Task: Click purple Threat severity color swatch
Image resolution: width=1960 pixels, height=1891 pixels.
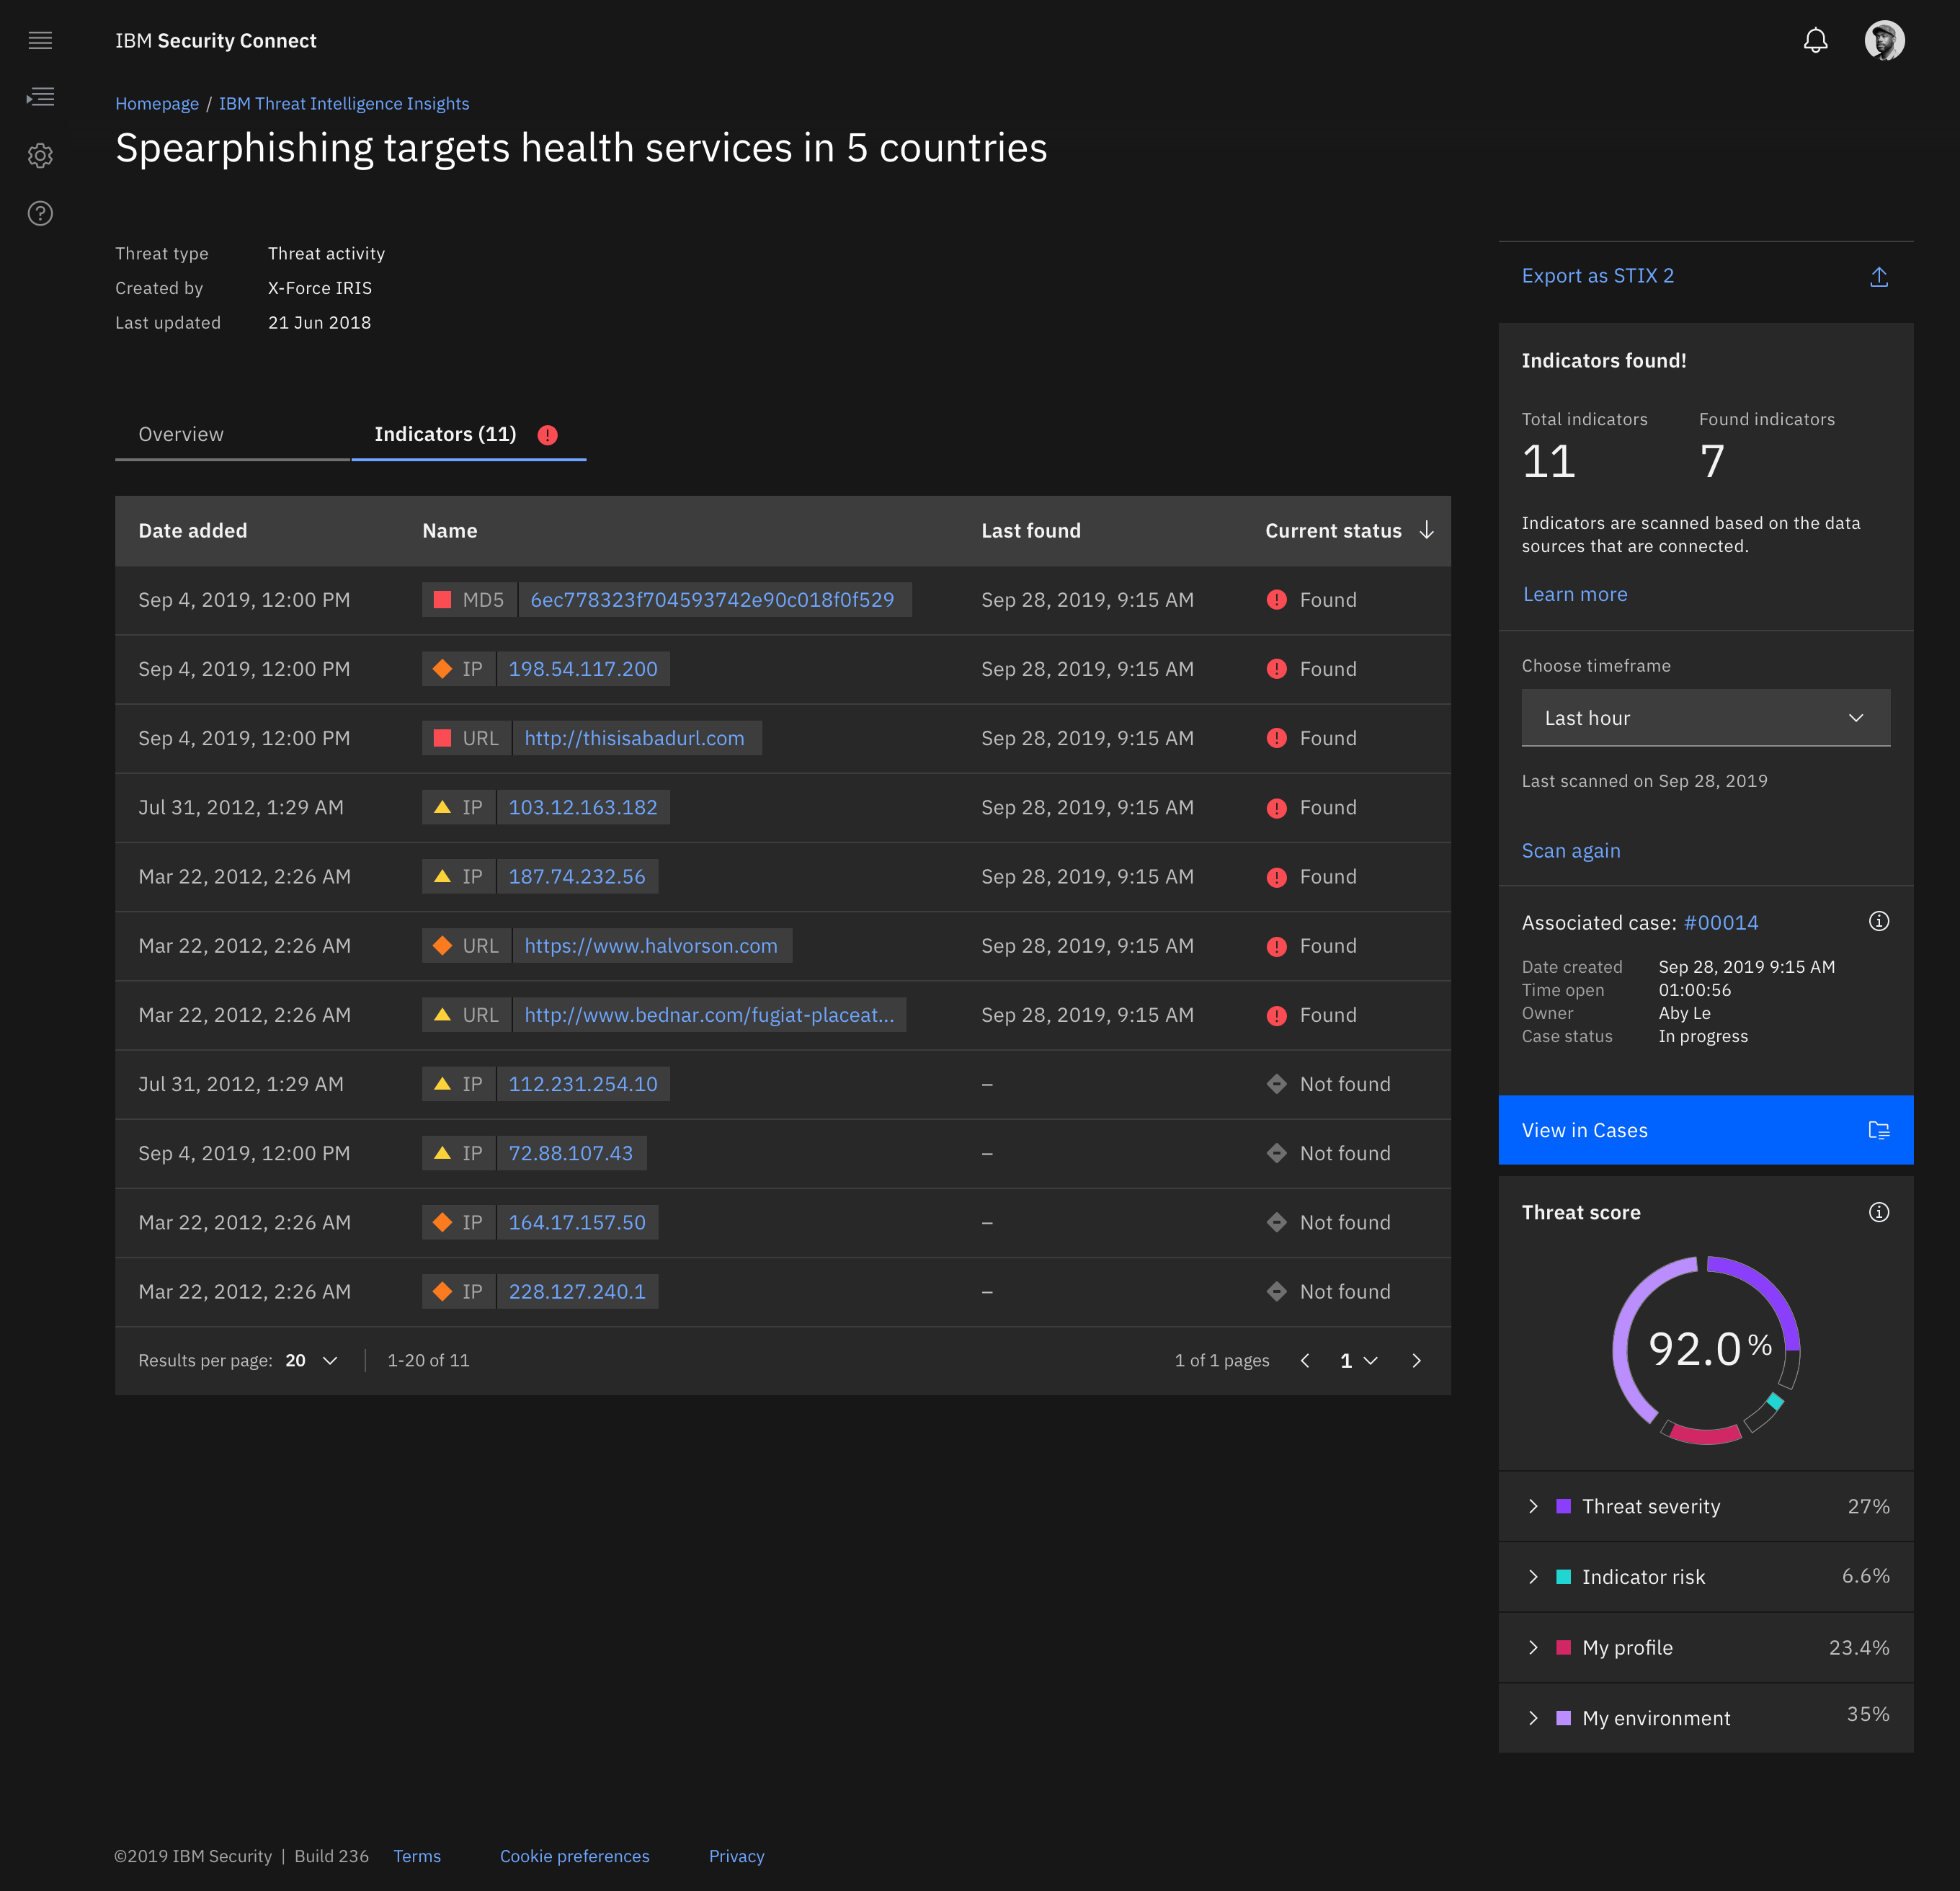Action: 1563,1506
